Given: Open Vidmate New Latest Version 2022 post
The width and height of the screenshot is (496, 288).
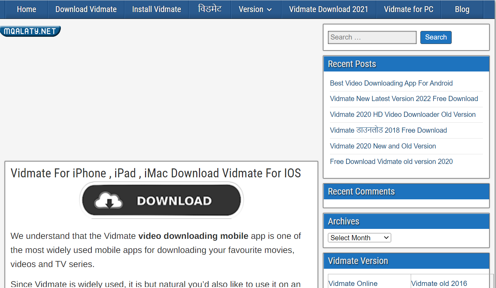Looking at the screenshot, I should 404,99.
